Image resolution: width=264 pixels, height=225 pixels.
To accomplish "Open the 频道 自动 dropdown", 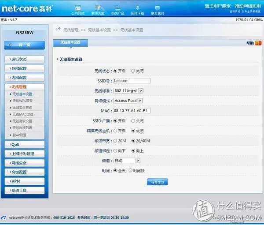I will pos(127,161).
